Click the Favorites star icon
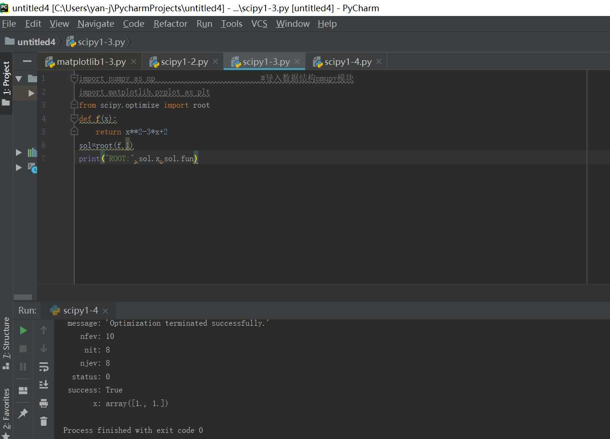610x439 pixels. (6, 435)
